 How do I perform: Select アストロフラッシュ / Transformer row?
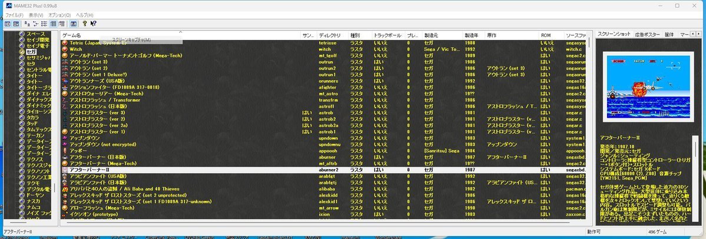tap(324, 100)
